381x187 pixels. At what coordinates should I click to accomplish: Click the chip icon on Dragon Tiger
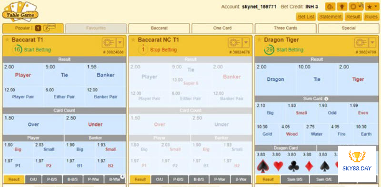(361, 43)
